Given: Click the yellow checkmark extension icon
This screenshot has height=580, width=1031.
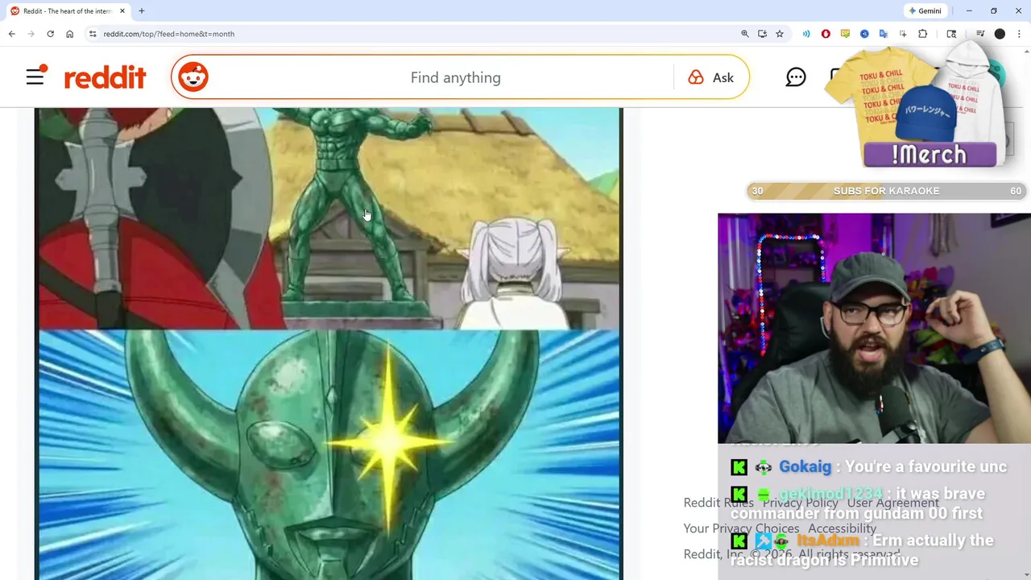Looking at the screenshot, I should [845, 34].
